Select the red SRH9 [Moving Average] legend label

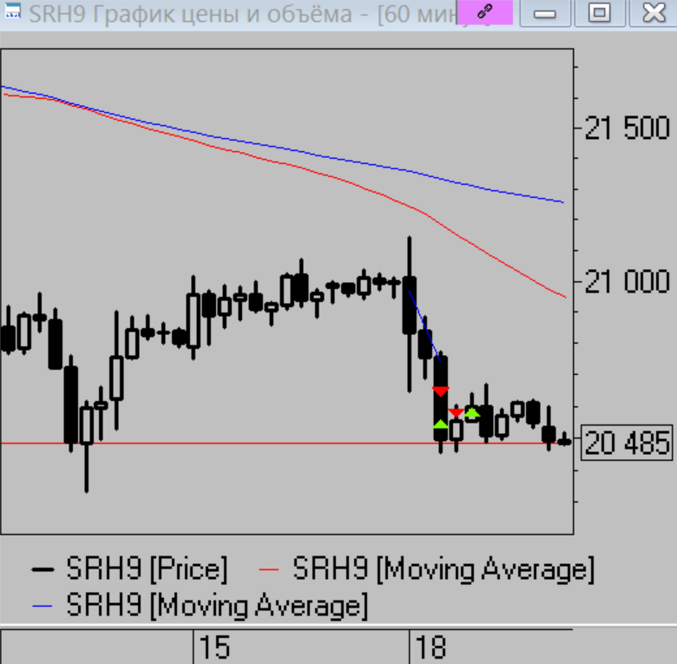click(x=444, y=570)
